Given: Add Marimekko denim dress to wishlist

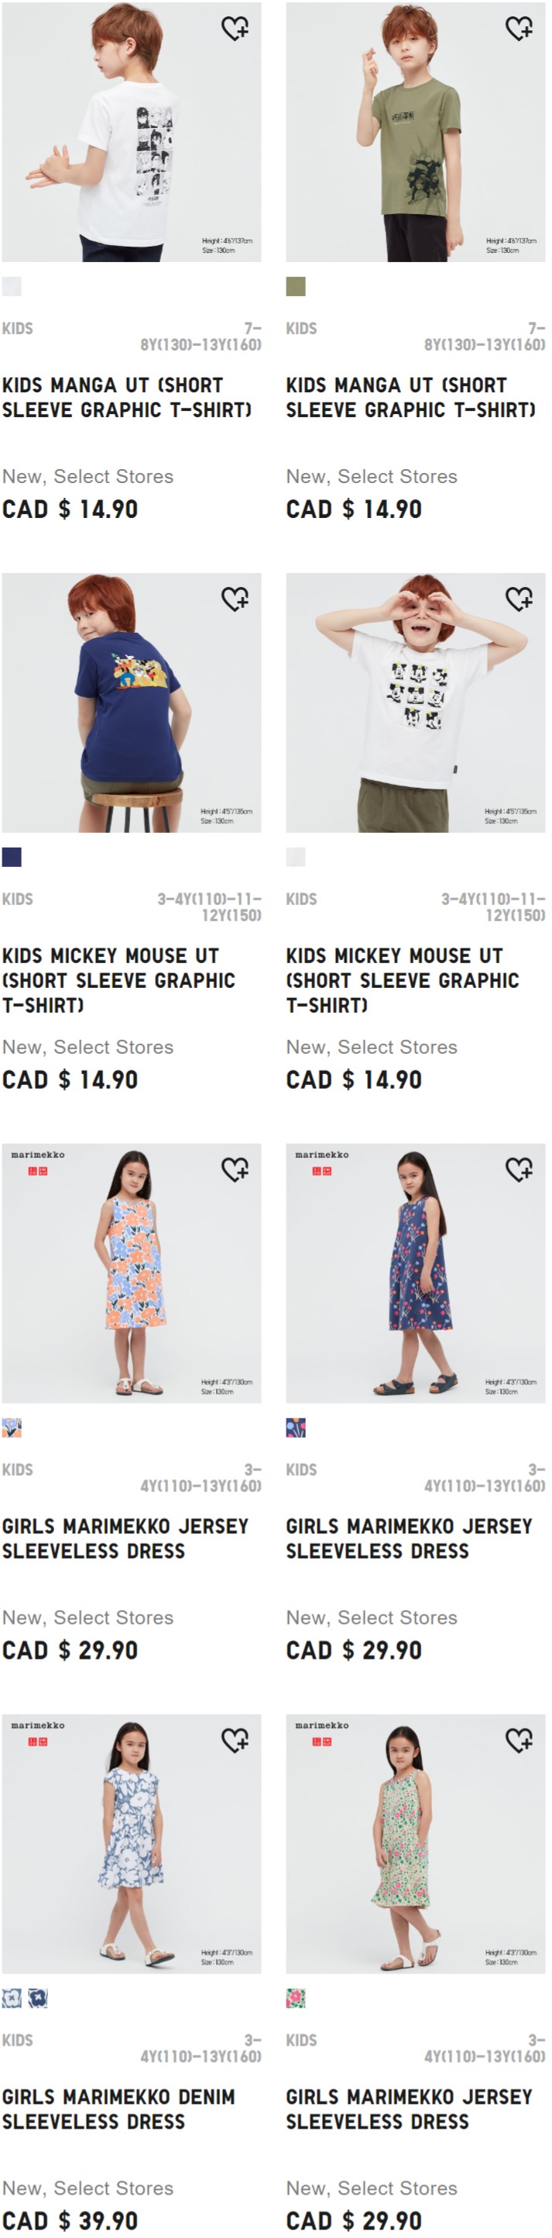Looking at the screenshot, I should pos(235,1739).
